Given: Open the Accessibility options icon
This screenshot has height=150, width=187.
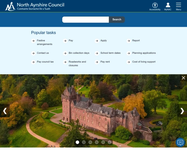Looking at the screenshot, I should 155,6.
